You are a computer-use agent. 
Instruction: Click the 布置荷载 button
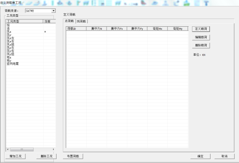coord(73,156)
